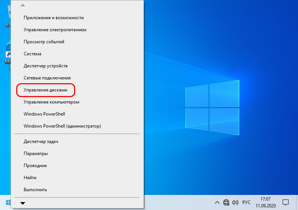Open Управление дисками from the menu
Image resolution: width=298 pixels, height=210 pixels.
77,90
